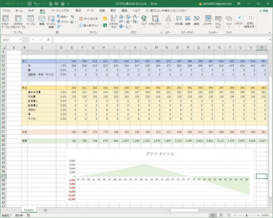Click the zoom in plus button
Viewport: 273px width, 218px height.
[259, 215]
